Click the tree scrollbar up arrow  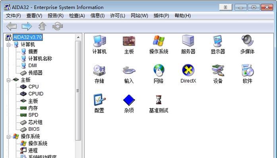[78, 37]
